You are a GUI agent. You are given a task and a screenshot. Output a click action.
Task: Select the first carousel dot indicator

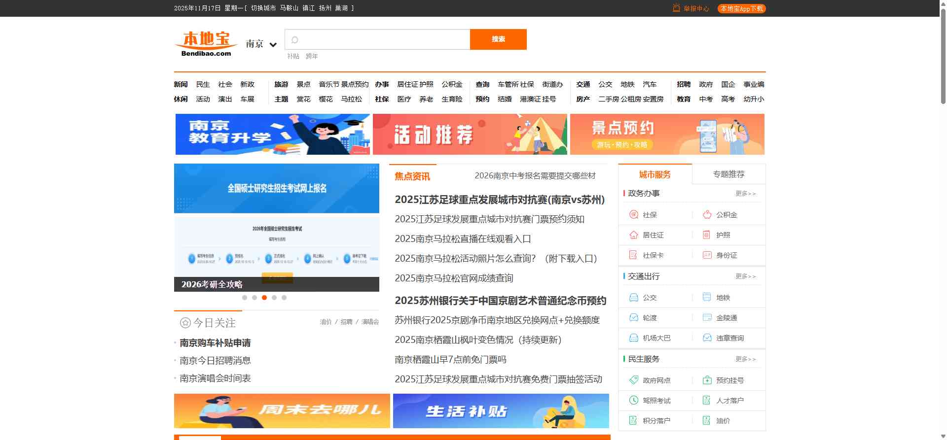pyautogui.click(x=245, y=298)
